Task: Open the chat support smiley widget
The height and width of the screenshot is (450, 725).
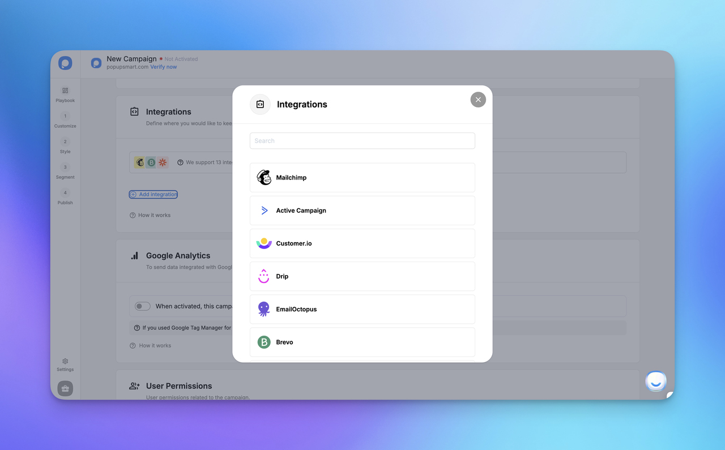Action: click(656, 382)
